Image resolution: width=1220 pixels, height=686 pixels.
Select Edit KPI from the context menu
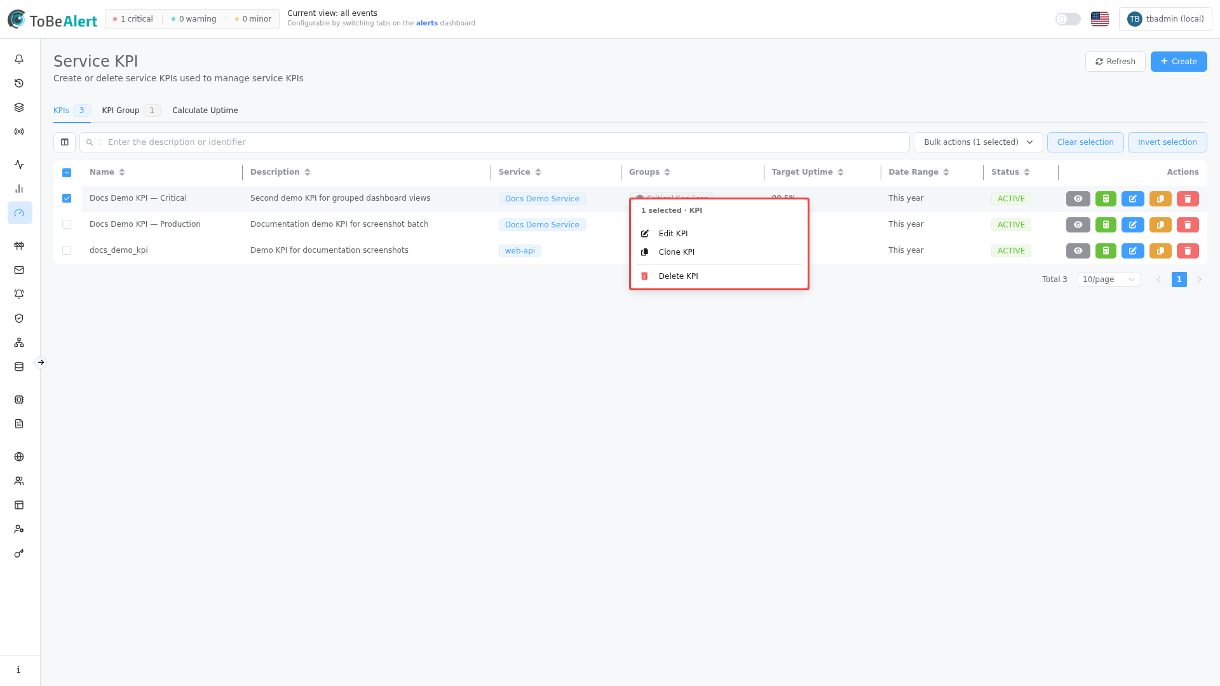pos(719,234)
